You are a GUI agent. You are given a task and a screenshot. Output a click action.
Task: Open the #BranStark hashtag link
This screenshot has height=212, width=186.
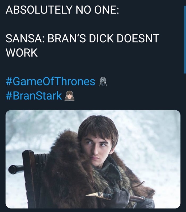tap(34, 95)
